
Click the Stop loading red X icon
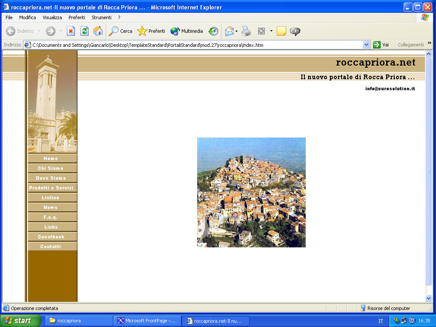[71, 31]
